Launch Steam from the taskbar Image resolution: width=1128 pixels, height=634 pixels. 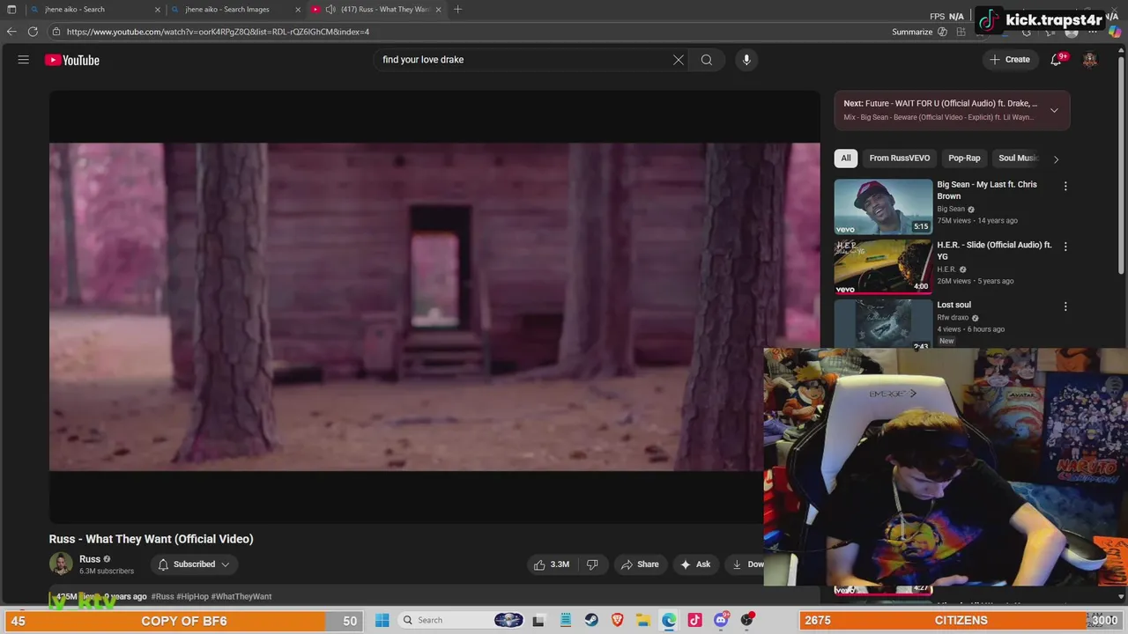[591, 620]
